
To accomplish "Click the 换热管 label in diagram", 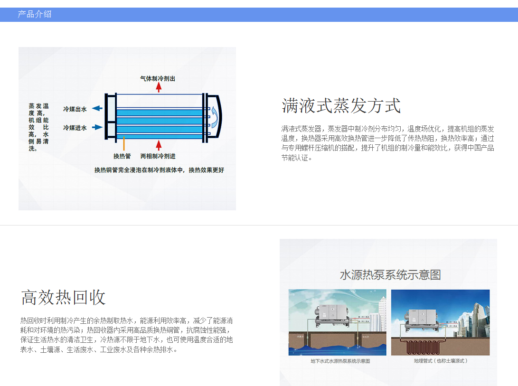I will point(122,156).
